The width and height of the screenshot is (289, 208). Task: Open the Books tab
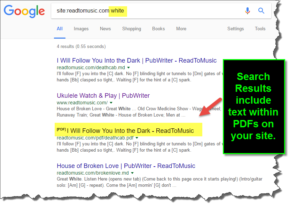(x=158, y=29)
